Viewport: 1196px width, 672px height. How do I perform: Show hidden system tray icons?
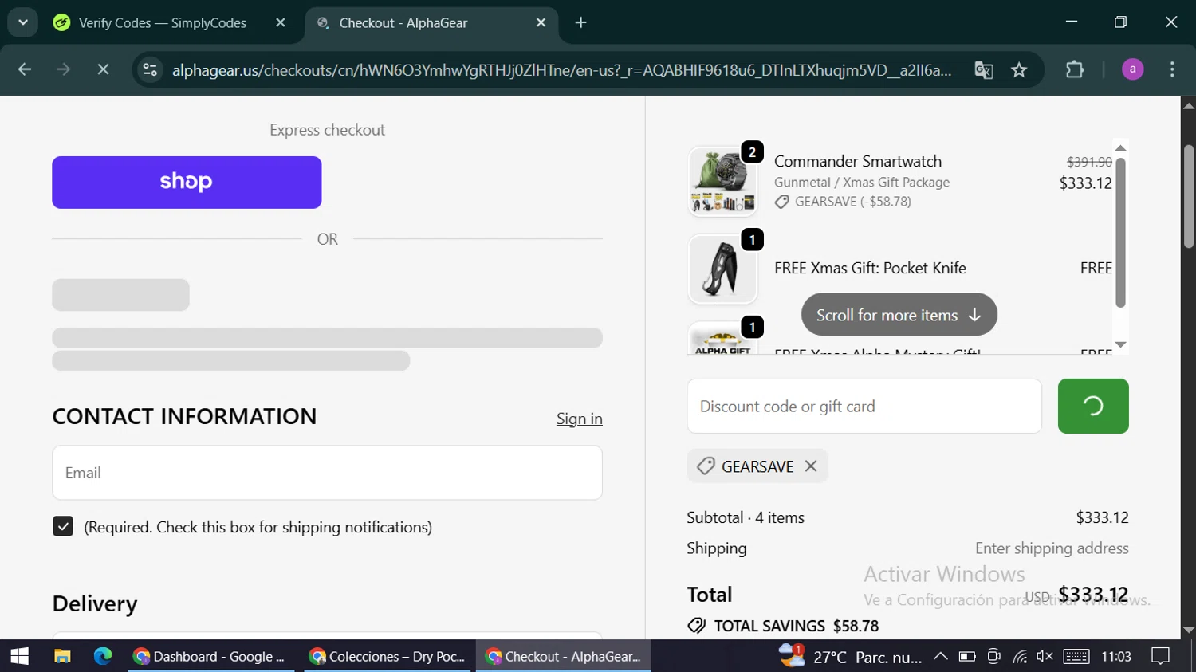(x=941, y=656)
